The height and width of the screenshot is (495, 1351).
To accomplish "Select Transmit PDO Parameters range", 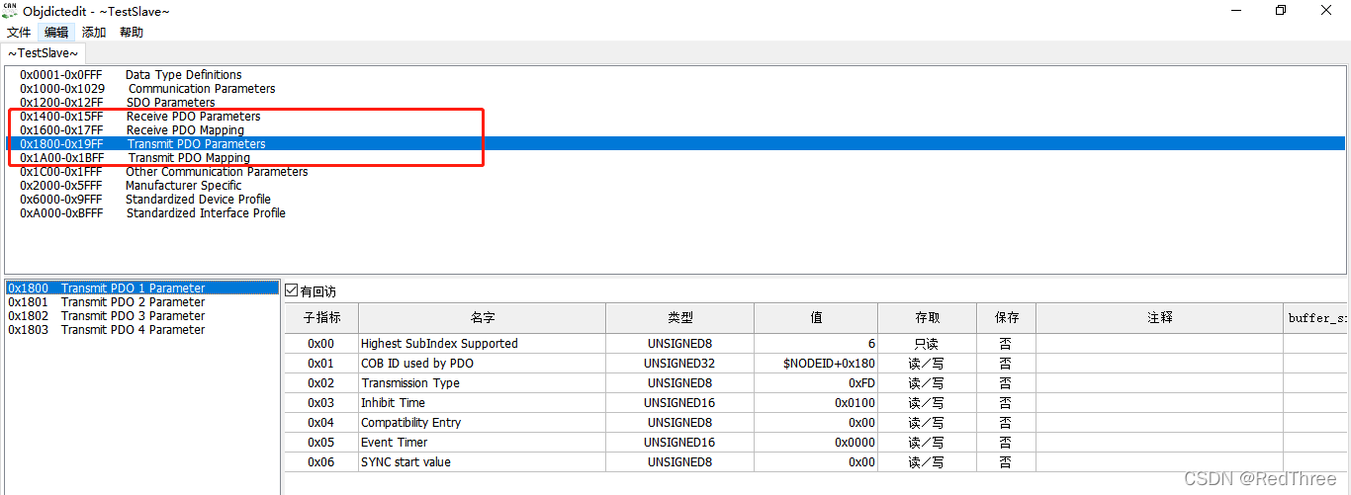I will coord(675,144).
